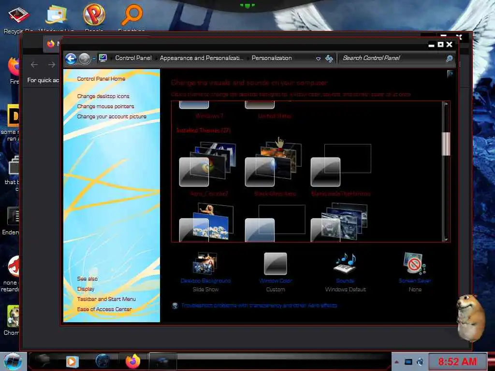
Task: Open Change your account picture
Action: click(112, 116)
